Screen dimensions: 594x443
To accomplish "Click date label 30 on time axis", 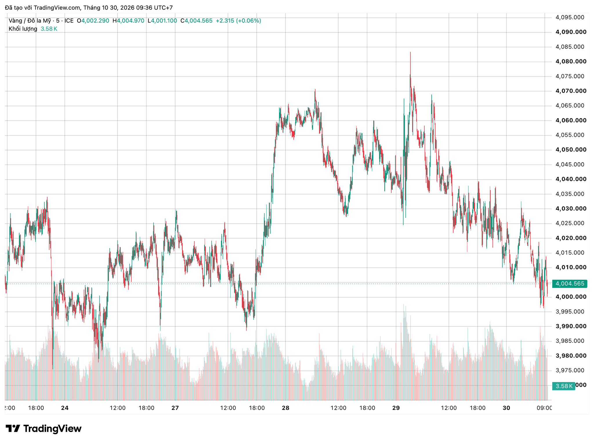I will point(506,408).
